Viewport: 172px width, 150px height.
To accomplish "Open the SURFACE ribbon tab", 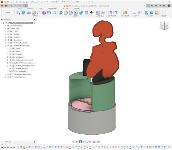I will (30, 9).
